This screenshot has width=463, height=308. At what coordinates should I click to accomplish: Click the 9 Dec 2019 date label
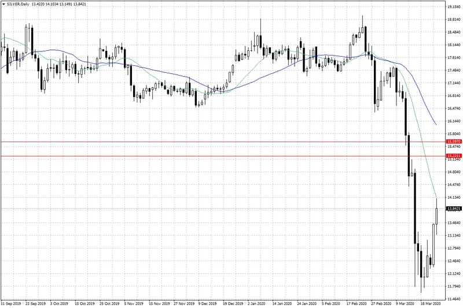pyautogui.click(x=208, y=302)
